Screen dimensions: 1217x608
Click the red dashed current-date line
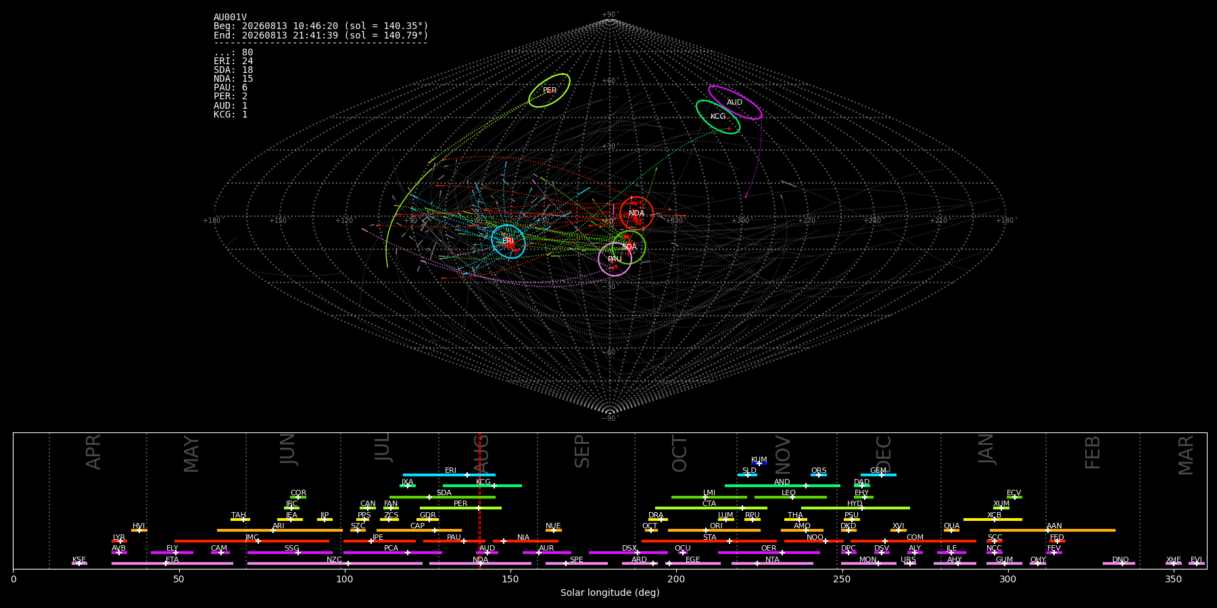pos(479,501)
